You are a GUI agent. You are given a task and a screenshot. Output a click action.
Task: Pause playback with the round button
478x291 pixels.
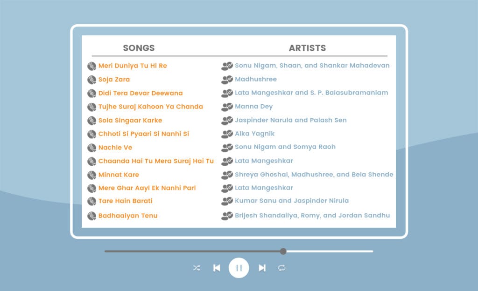[x=239, y=268]
